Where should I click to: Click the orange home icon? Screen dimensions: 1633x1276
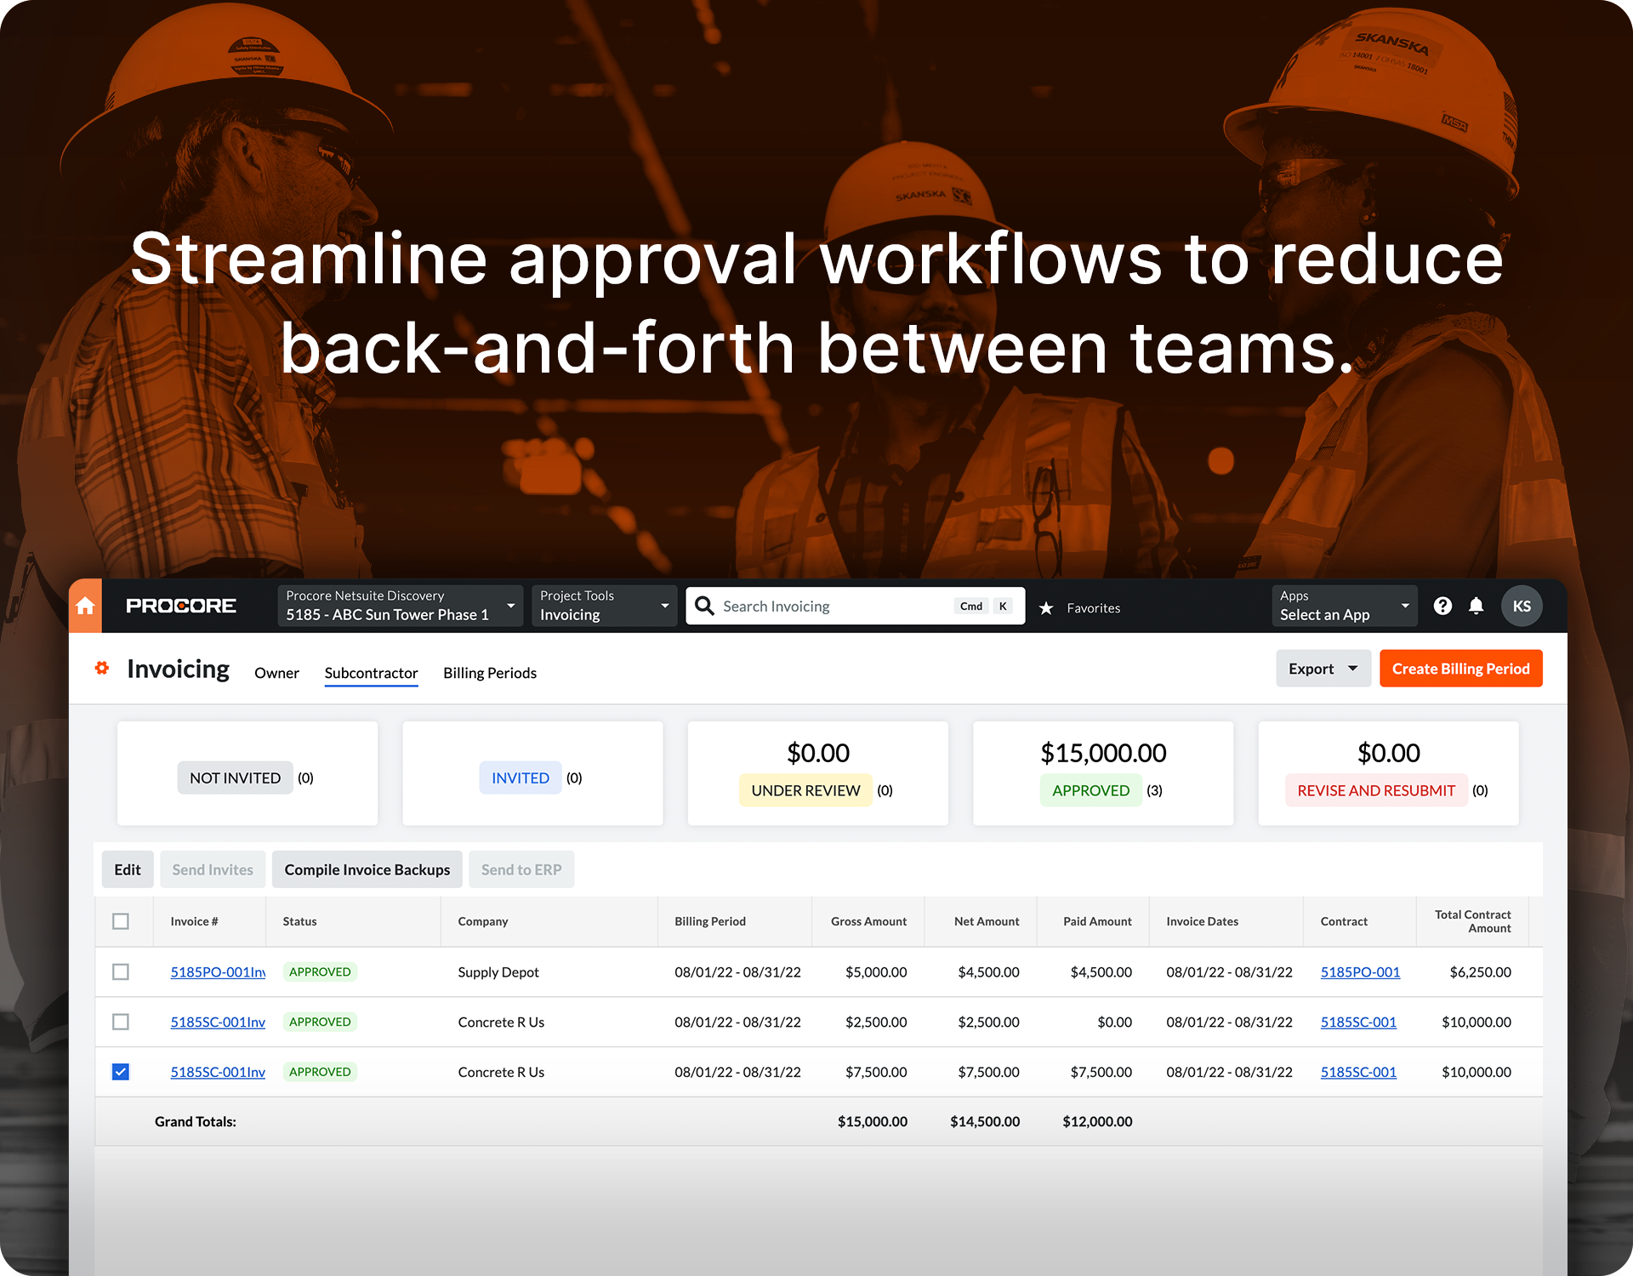pyautogui.click(x=85, y=607)
